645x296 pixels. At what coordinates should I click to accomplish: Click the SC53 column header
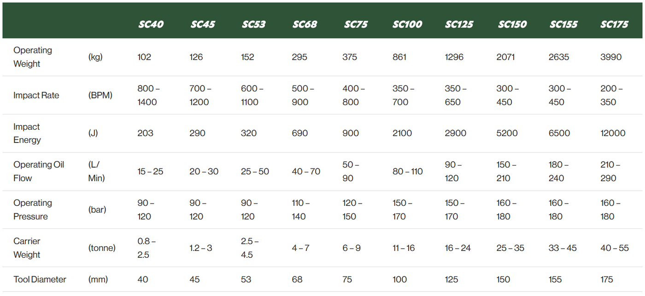click(254, 24)
